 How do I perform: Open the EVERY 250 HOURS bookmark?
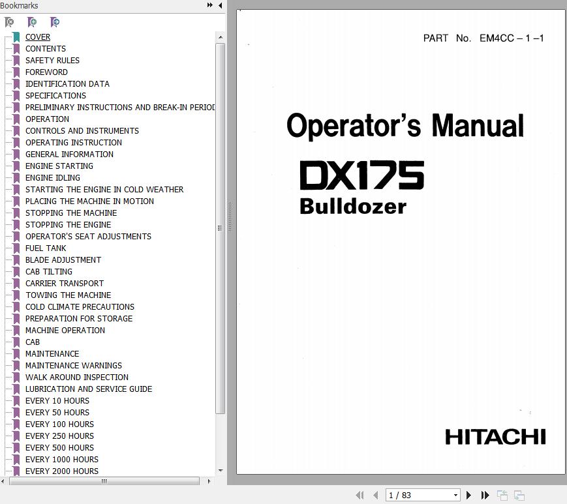point(59,436)
